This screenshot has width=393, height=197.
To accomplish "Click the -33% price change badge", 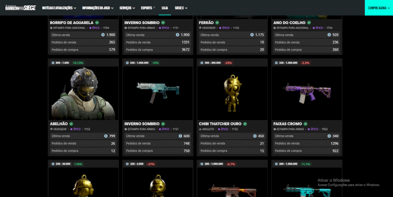I will [x=228, y=63].
